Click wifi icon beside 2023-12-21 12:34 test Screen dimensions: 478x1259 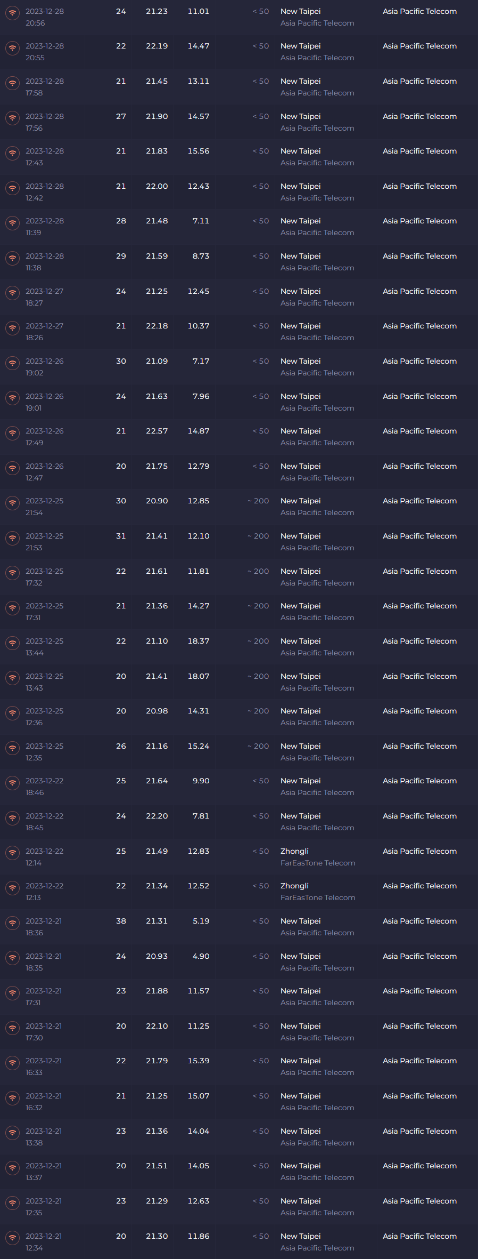click(12, 1238)
